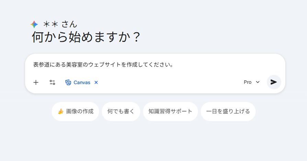The height and width of the screenshot is (161, 307).
Task: Click the 何から始めますか？ heading
Action: coord(86,37)
